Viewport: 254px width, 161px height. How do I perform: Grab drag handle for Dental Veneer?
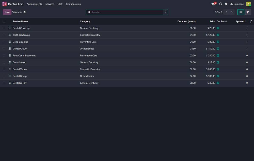pyautogui.click(x=10, y=69)
